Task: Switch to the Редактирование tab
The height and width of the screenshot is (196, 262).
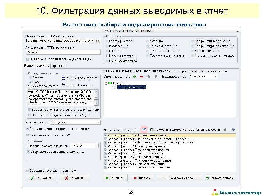Action: pyautogui.click(x=37, y=66)
